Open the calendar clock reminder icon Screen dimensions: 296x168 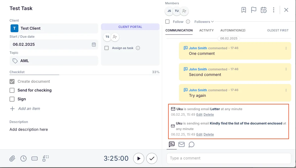coord(264,10)
